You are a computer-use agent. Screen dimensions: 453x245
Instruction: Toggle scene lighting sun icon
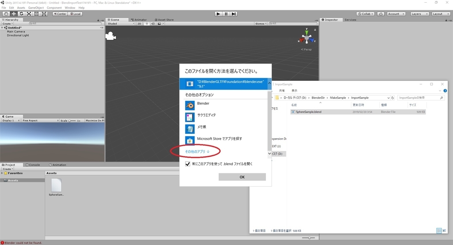[x=147, y=24]
